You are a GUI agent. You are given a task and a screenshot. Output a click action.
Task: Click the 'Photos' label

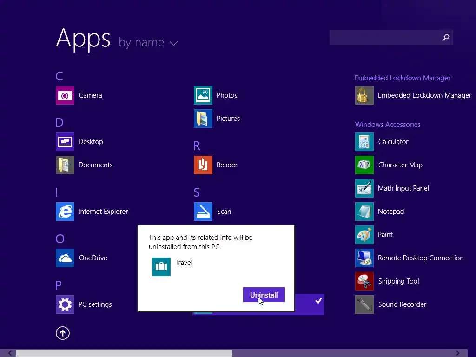[227, 95]
